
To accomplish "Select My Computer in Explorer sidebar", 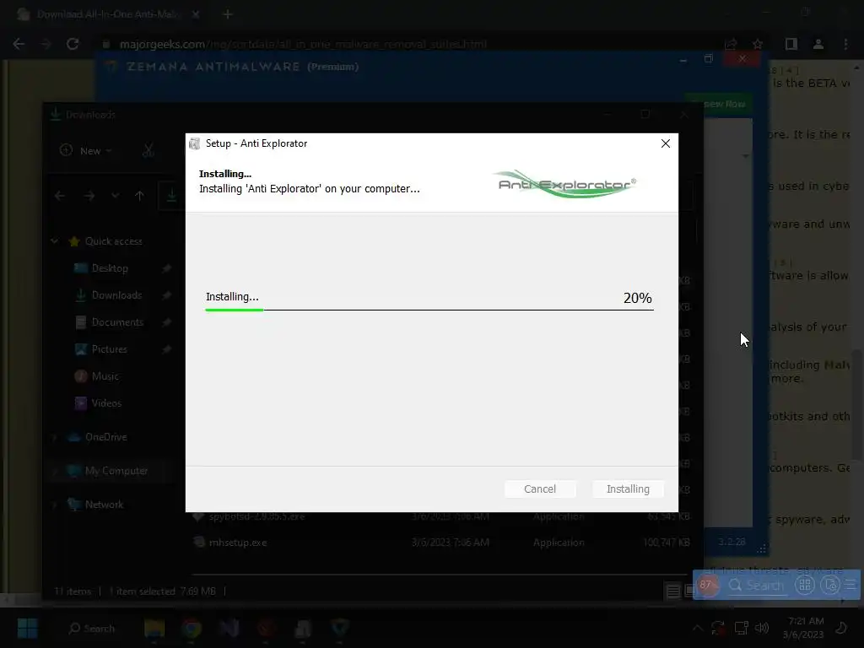I will [116, 471].
